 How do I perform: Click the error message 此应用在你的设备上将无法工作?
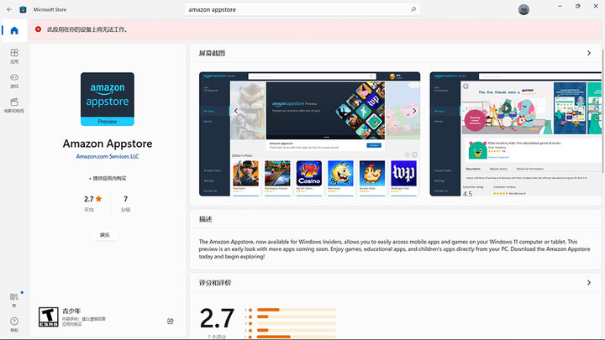[x=87, y=29]
